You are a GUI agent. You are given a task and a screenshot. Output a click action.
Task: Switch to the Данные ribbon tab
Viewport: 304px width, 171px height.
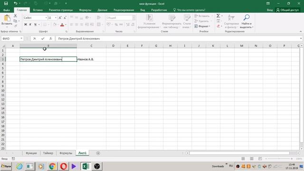103,10
